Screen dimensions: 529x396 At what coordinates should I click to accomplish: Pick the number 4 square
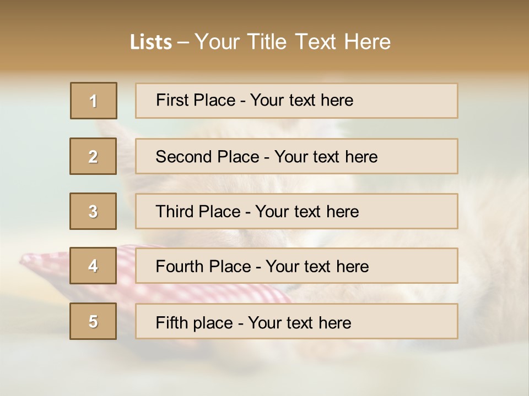tap(93, 266)
